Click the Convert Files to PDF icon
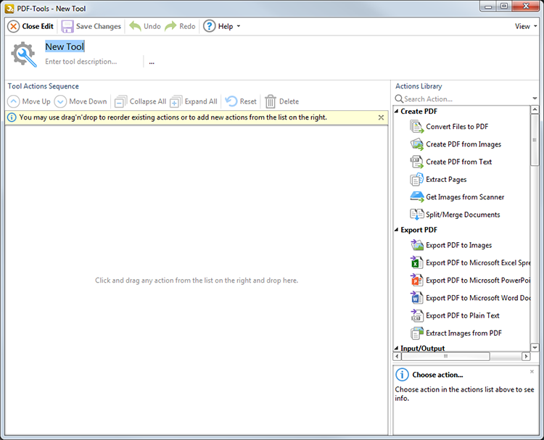The width and height of the screenshot is (544, 440). 416,127
